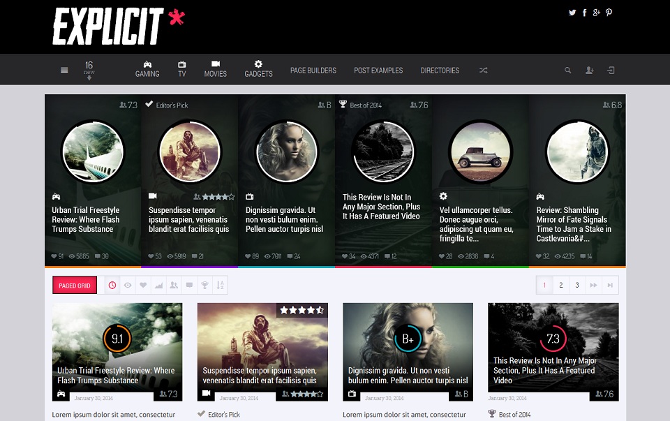
Task: Click Editor's Pick label below grid
Action: click(x=218, y=414)
